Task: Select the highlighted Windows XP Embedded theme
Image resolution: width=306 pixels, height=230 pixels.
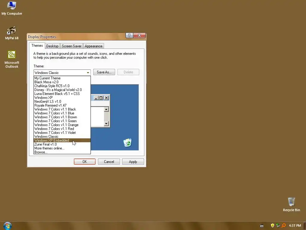Action: point(62,140)
